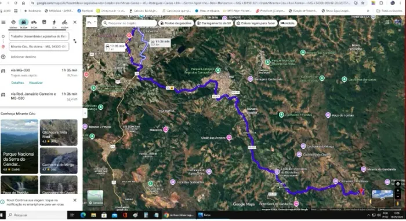Select motorcycle travel mode

click(x=34, y=22)
